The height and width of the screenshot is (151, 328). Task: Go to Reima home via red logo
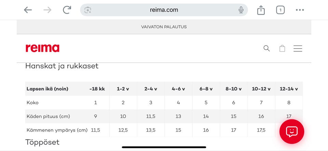click(42, 48)
